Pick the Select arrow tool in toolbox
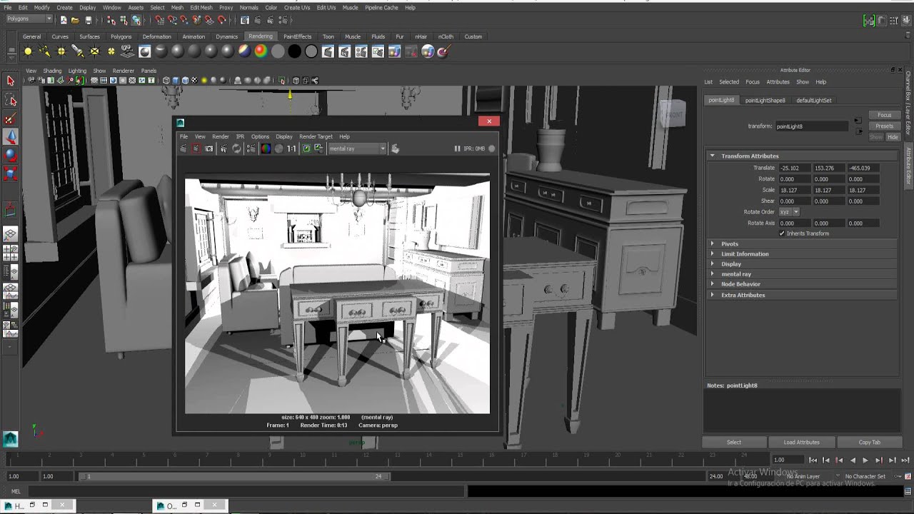Screen dimensions: 914x514 point(11,81)
